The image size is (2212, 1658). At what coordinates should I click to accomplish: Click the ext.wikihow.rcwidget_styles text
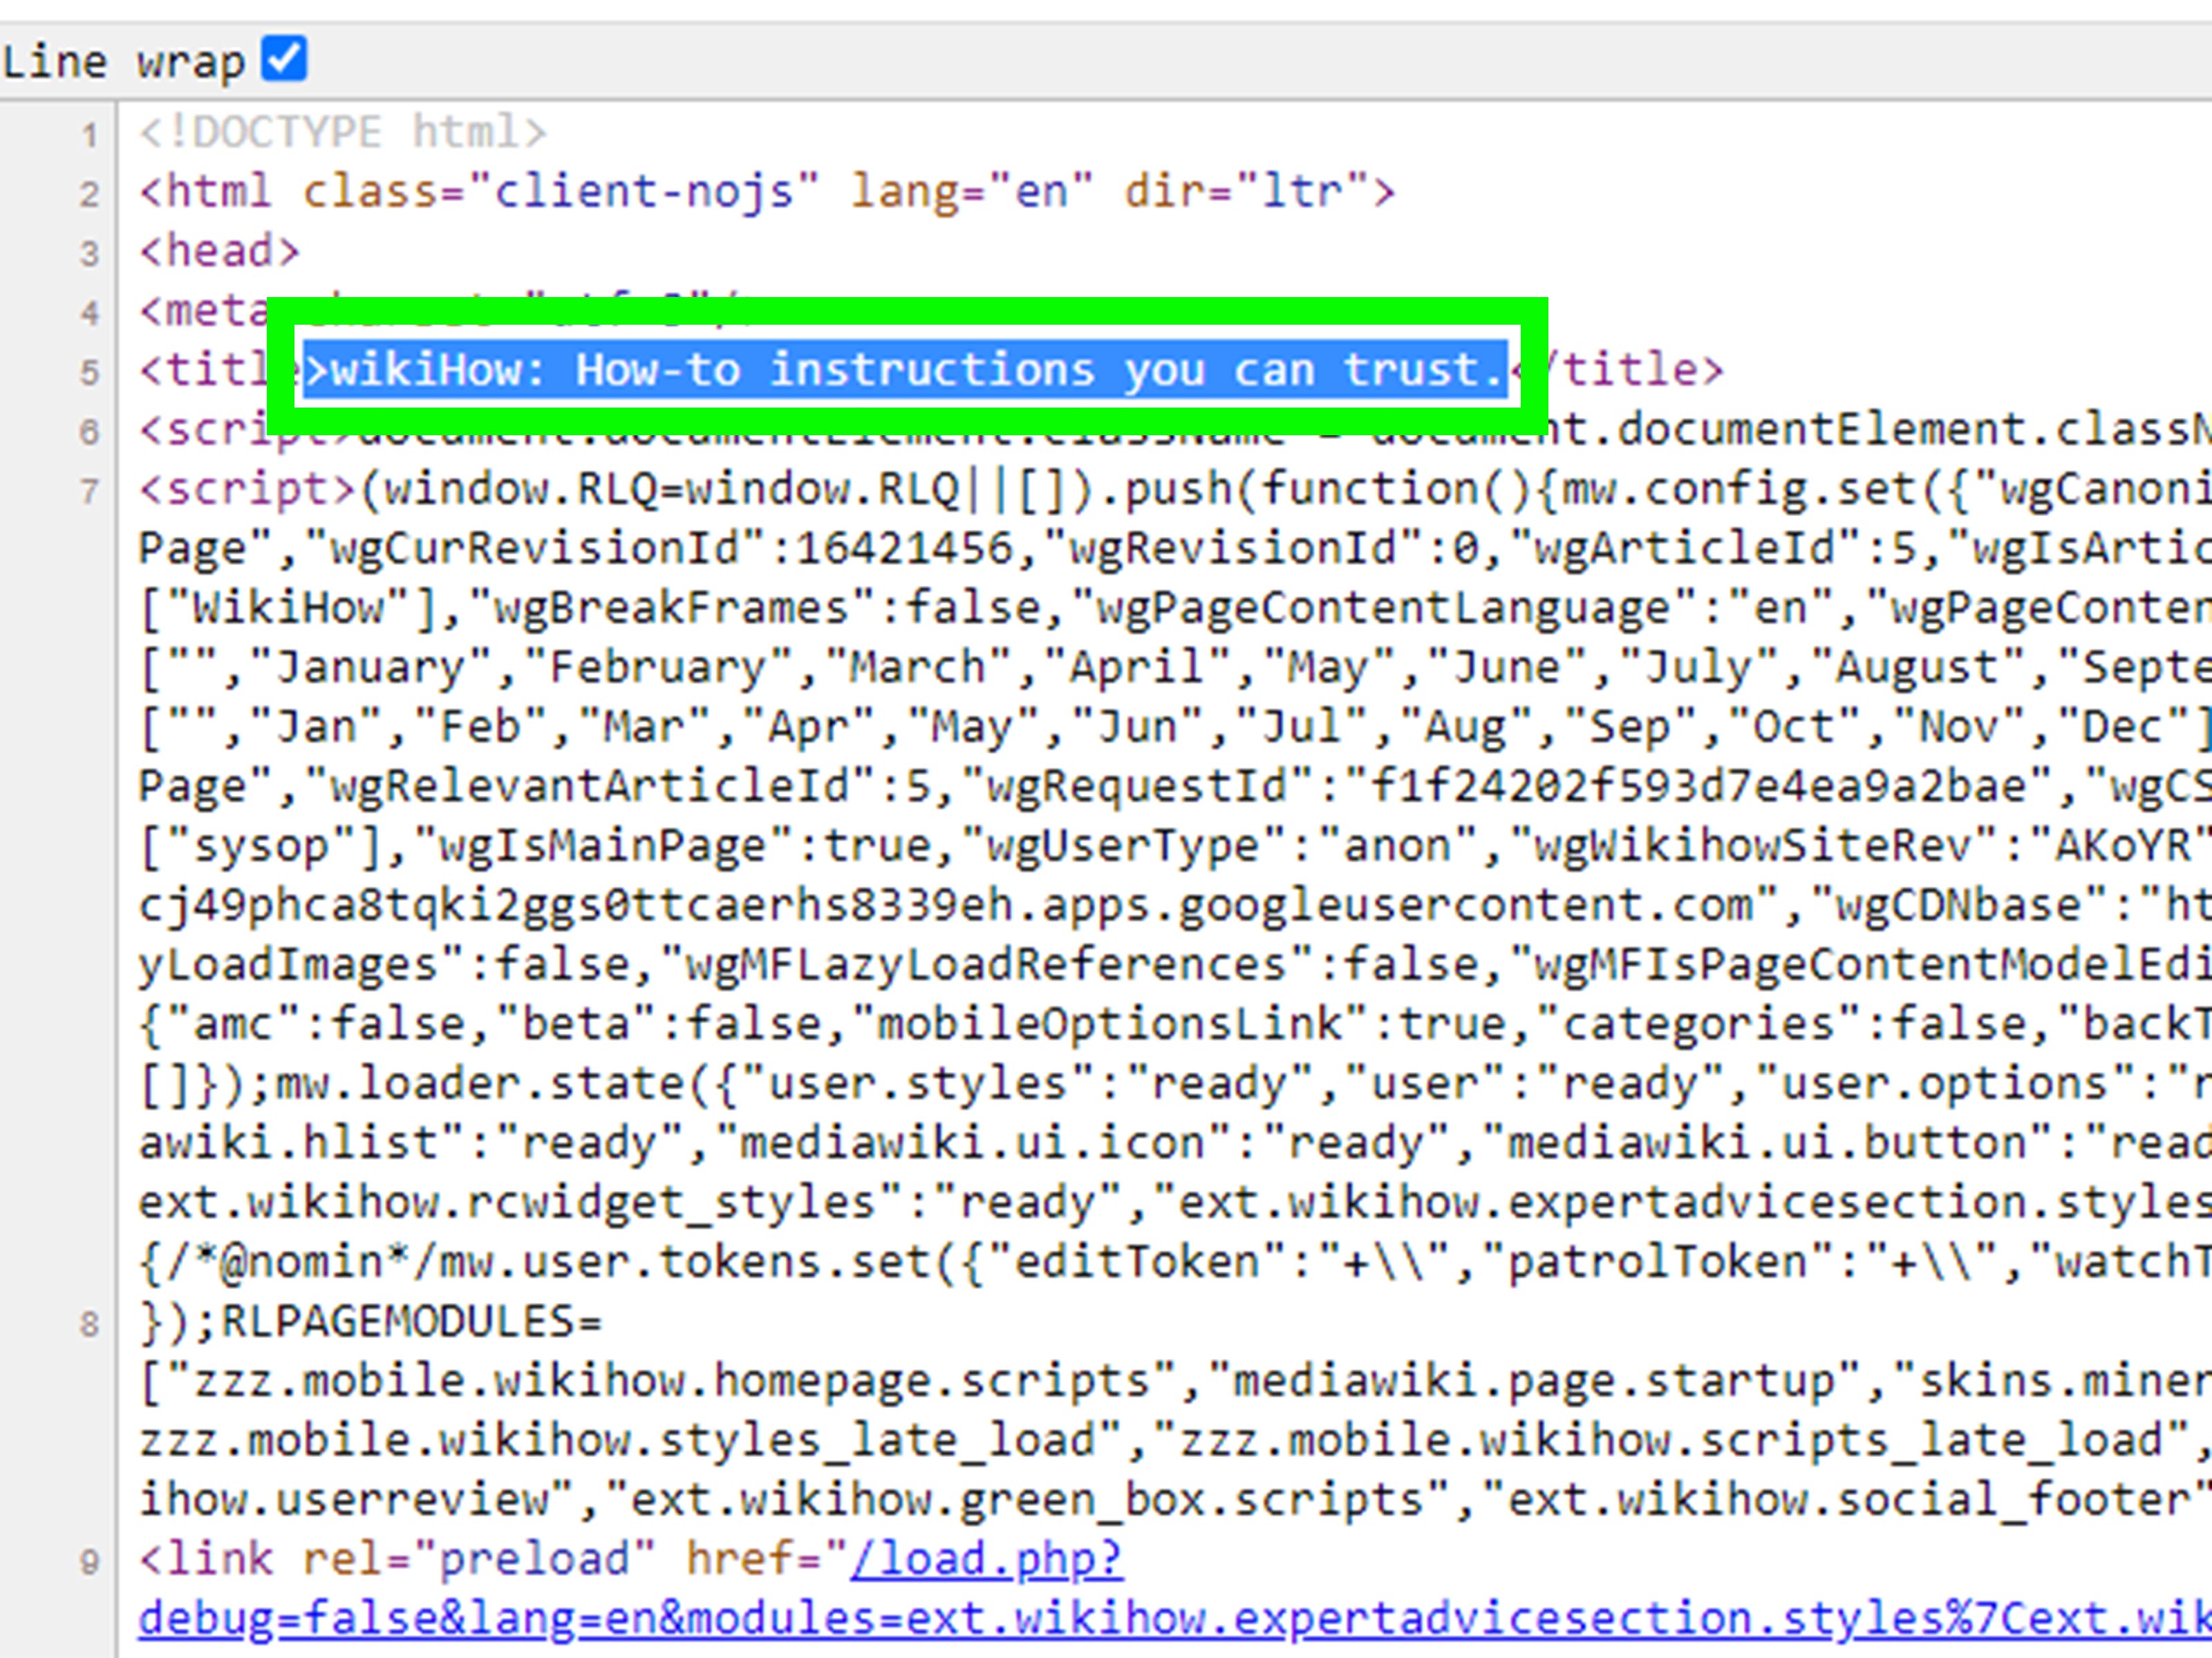point(507,1201)
